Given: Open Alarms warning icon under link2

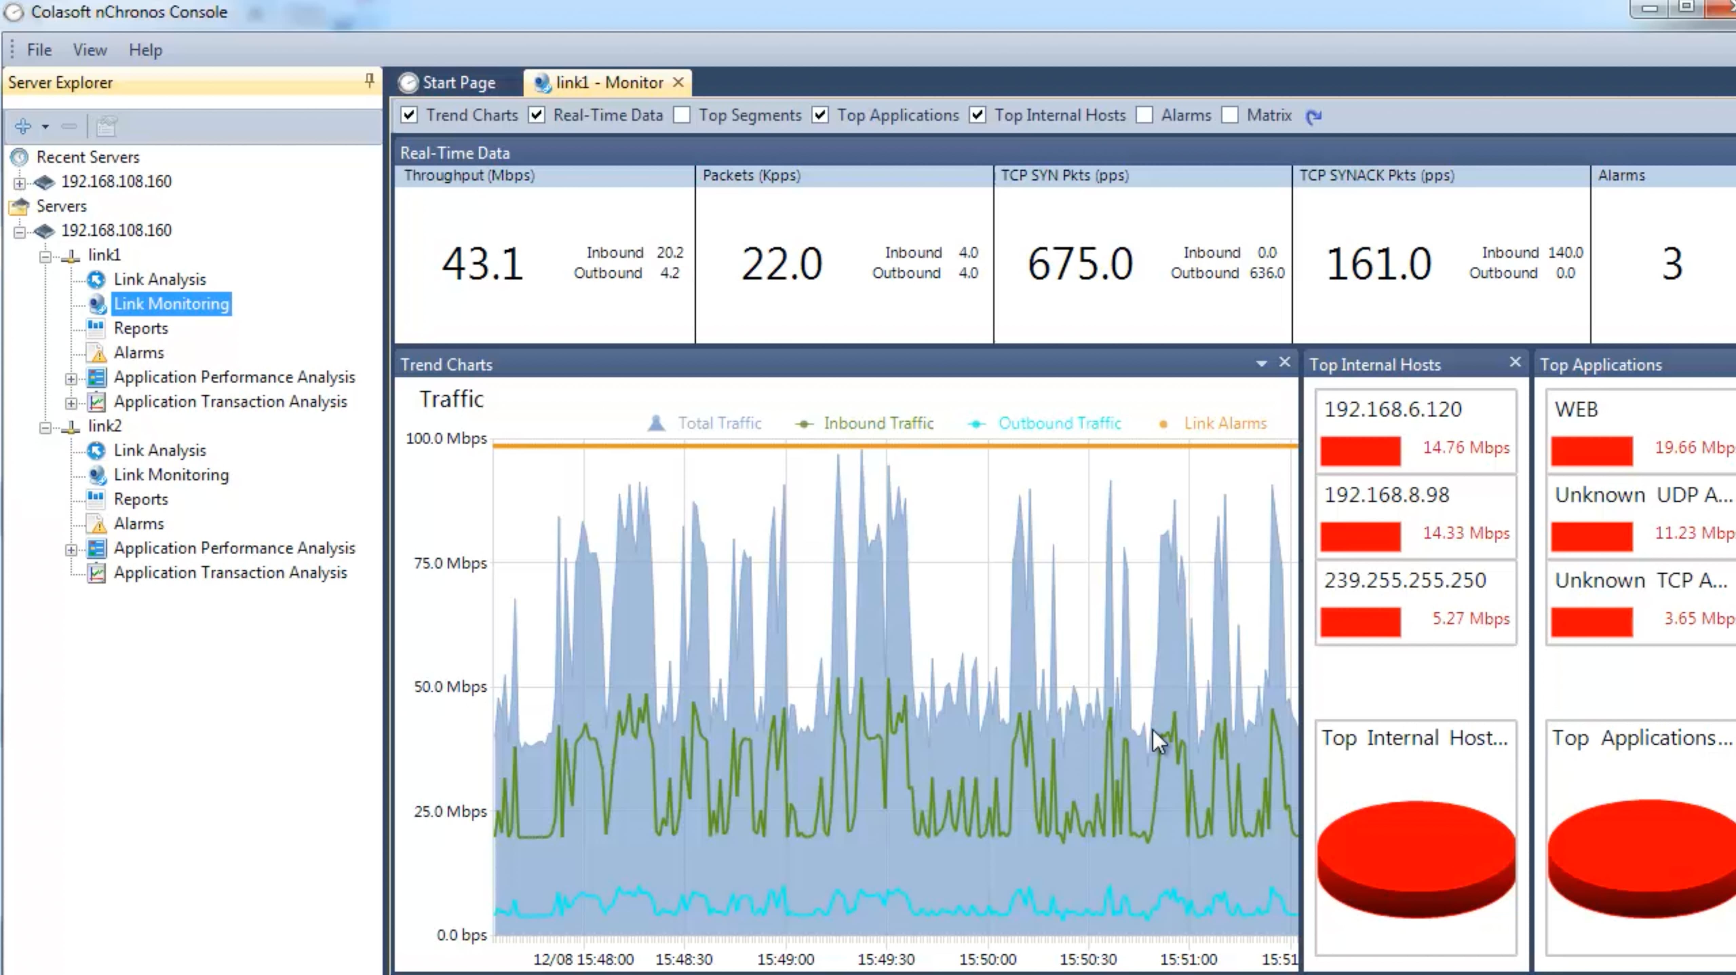Looking at the screenshot, I should (98, 524).
